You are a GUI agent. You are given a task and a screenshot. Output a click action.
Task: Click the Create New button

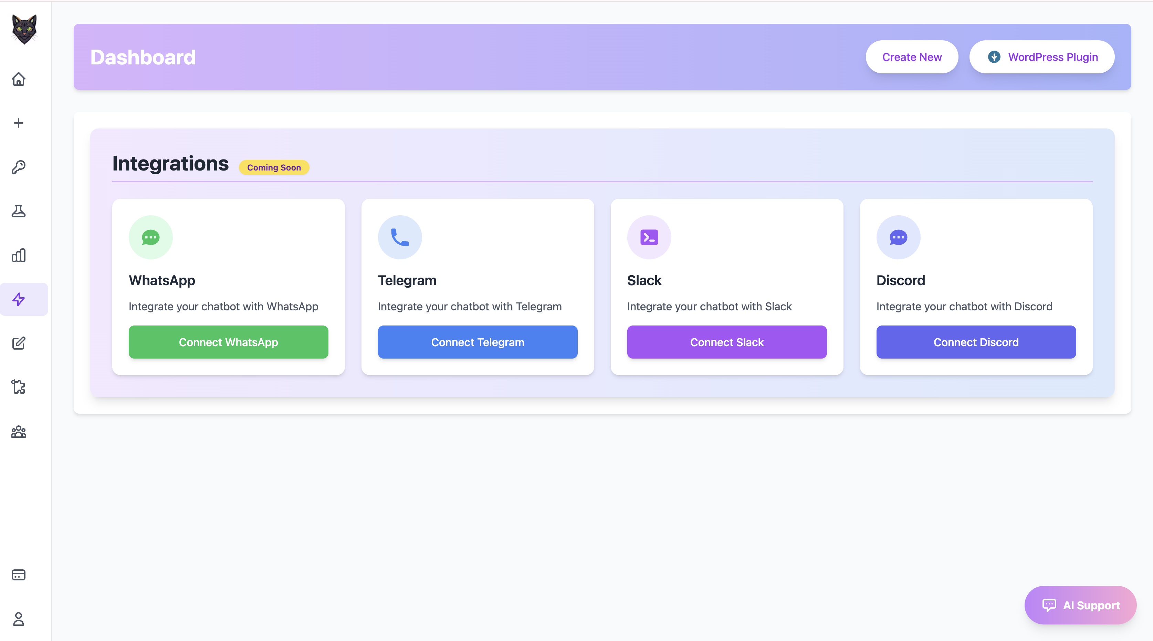(911, 57)
